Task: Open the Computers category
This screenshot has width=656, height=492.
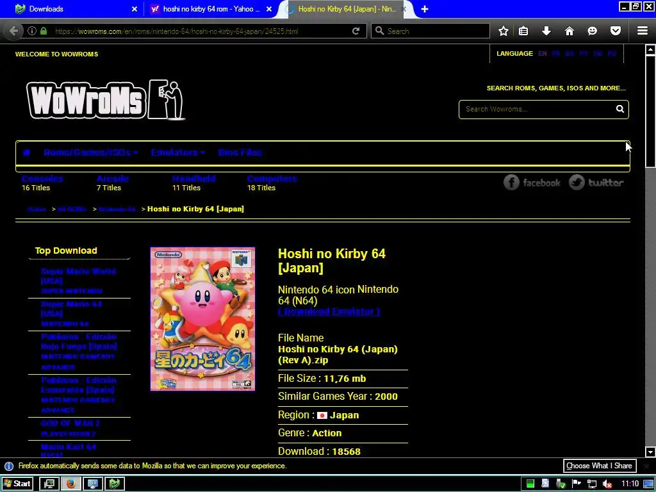Action: click(x=272, y=179)
